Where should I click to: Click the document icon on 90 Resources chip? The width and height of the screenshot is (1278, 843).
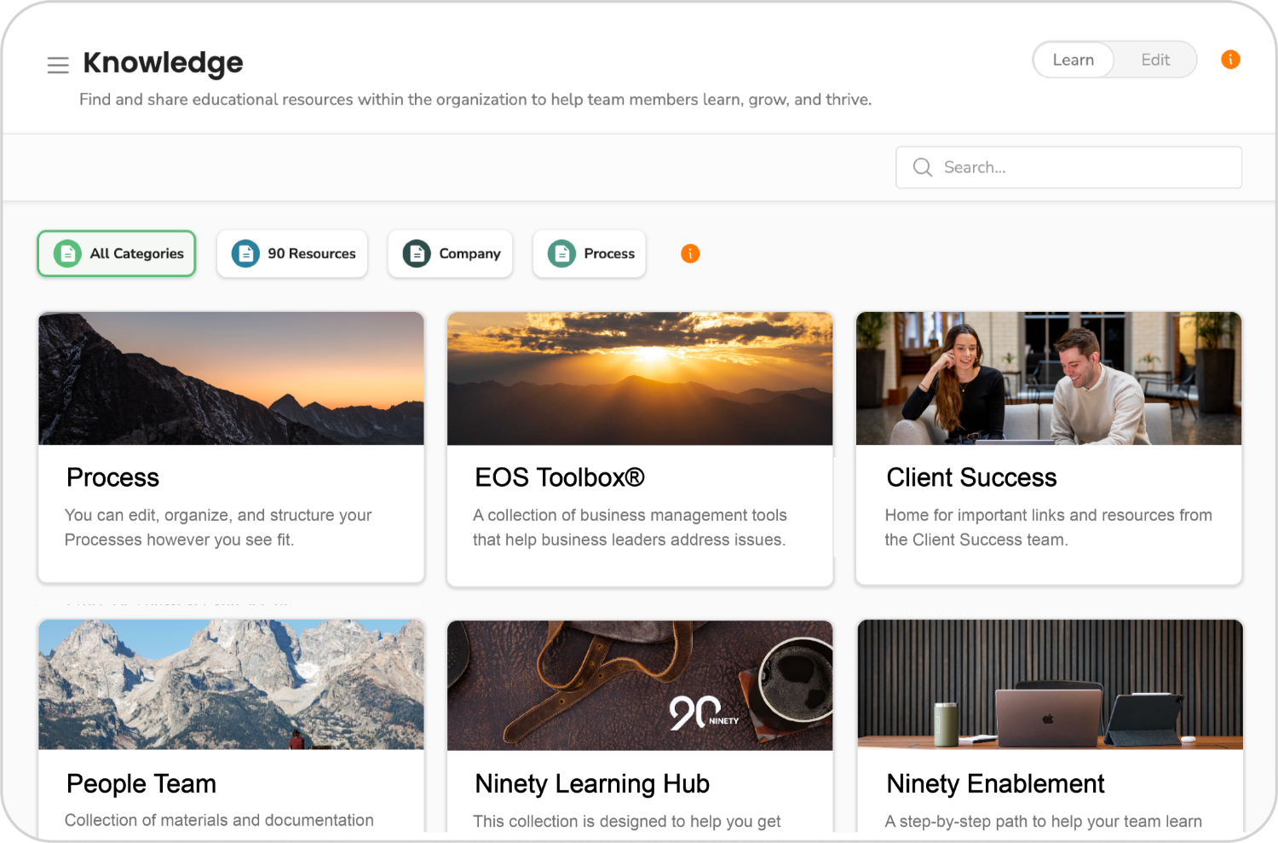(245, 253)
